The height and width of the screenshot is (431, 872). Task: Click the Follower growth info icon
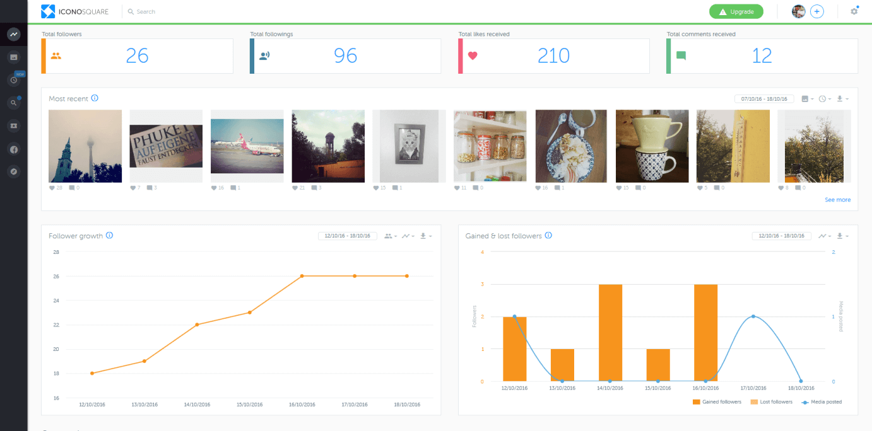(x=109, y=236)
